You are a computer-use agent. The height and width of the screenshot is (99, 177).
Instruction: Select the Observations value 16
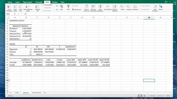(26, 39)
